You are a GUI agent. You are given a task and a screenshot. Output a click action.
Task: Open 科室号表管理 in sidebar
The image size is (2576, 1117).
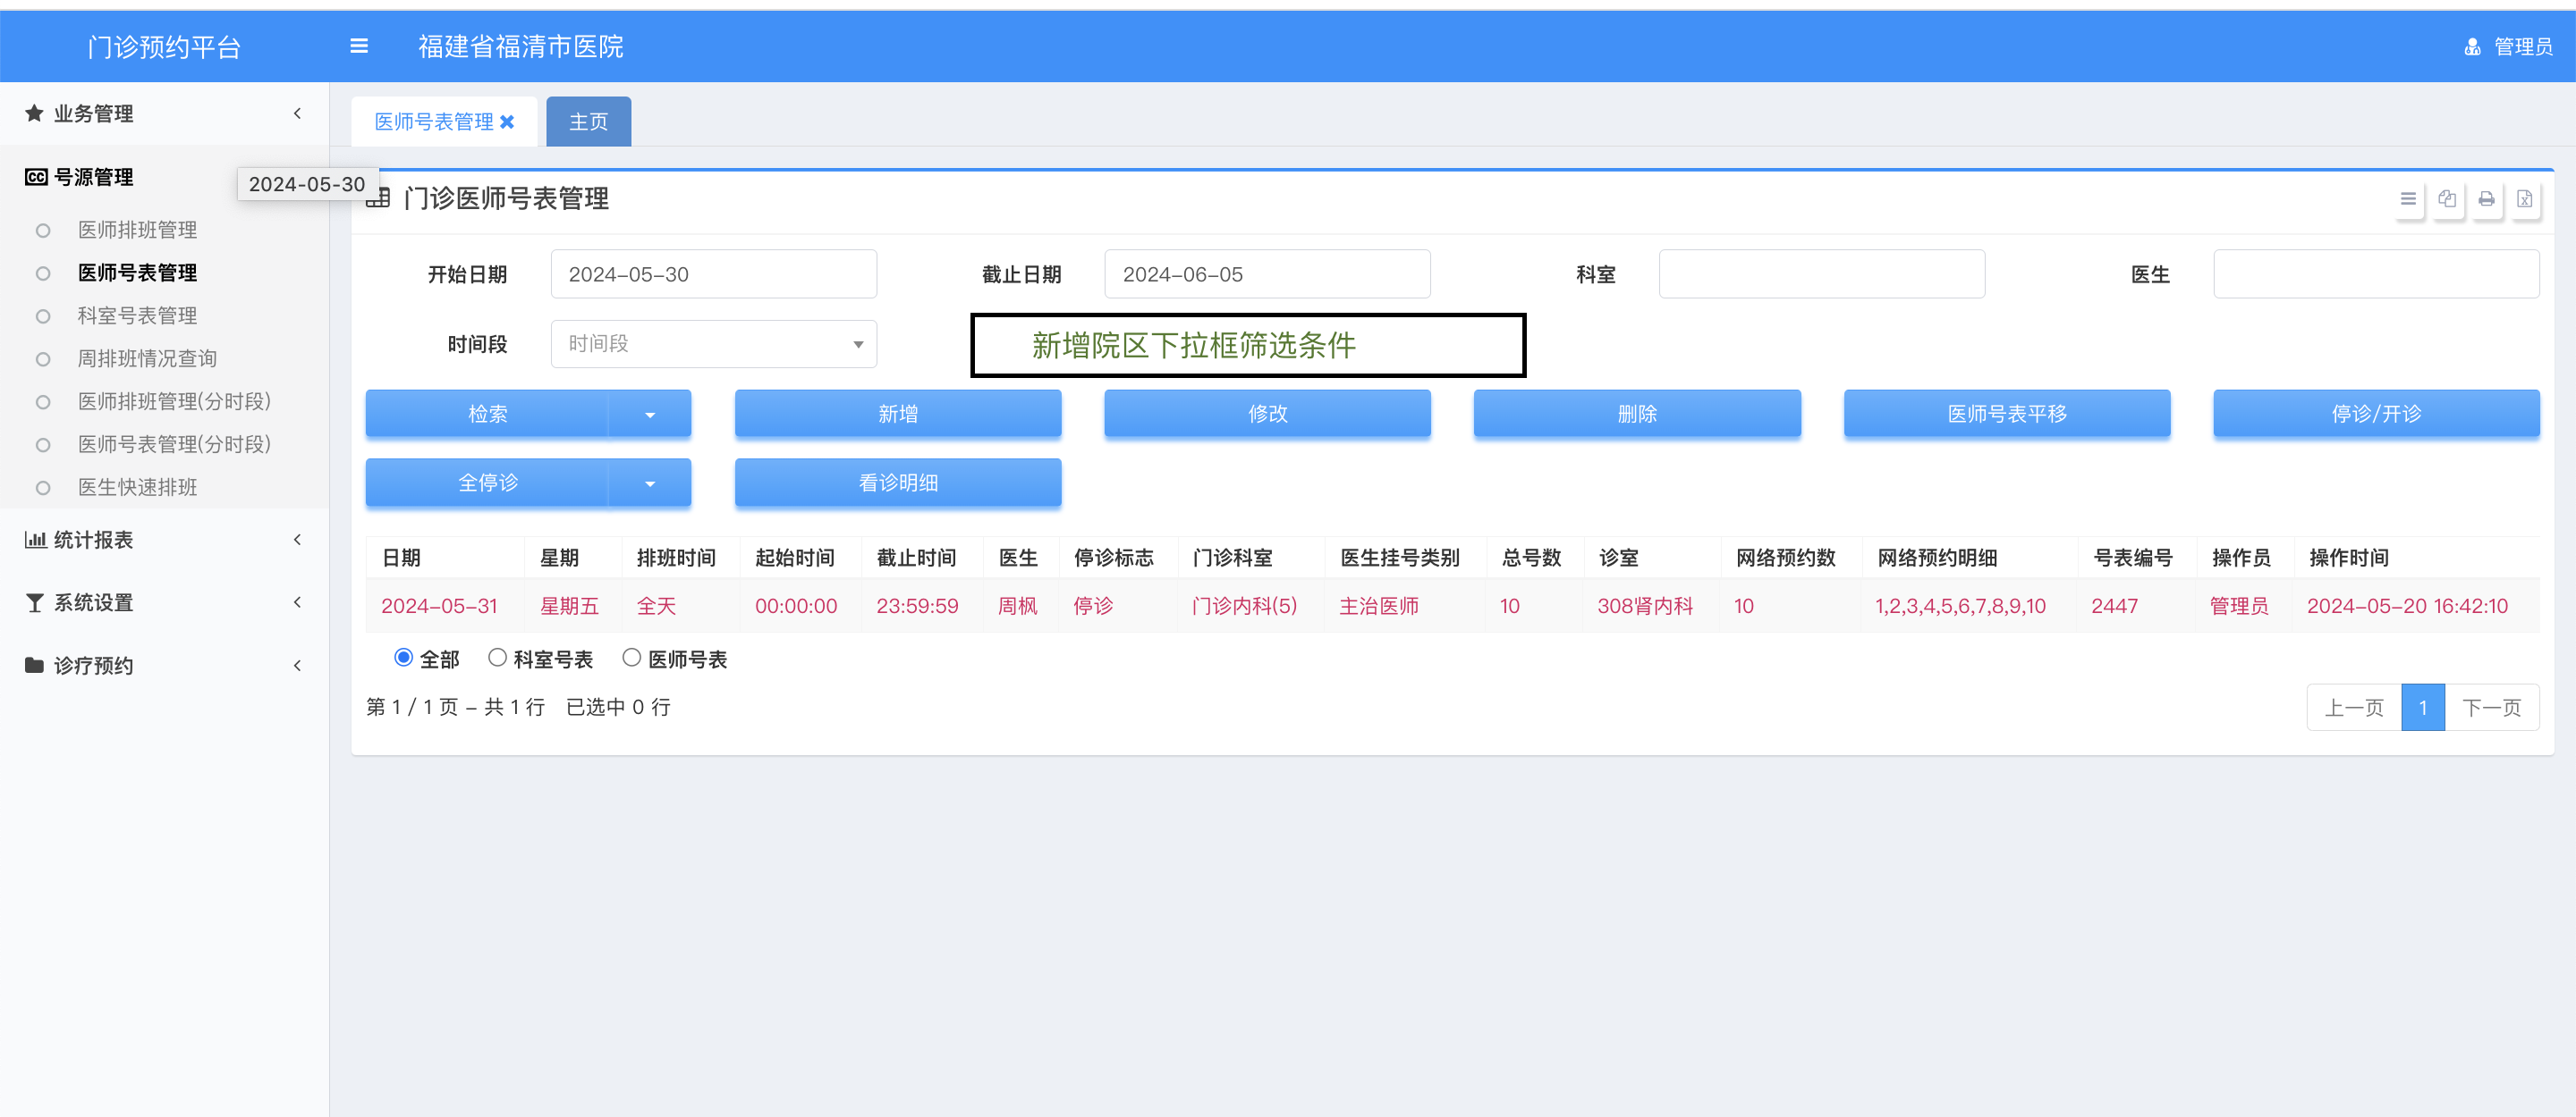(x=137, y=315)
